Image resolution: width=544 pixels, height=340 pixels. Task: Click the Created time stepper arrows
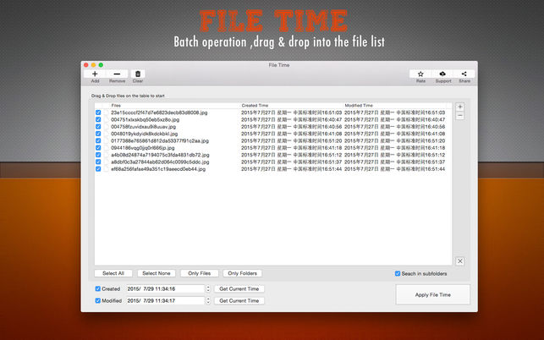pos(208,288)
